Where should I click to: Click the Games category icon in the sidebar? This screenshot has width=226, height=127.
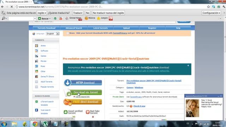(x=37, y=56)
